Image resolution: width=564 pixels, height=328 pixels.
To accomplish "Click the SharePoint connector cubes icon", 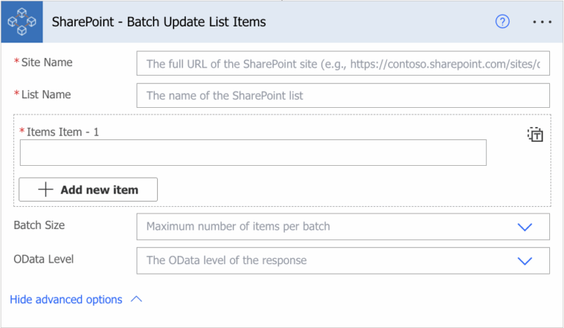I will pyautogui.click(x=21, y=22).
